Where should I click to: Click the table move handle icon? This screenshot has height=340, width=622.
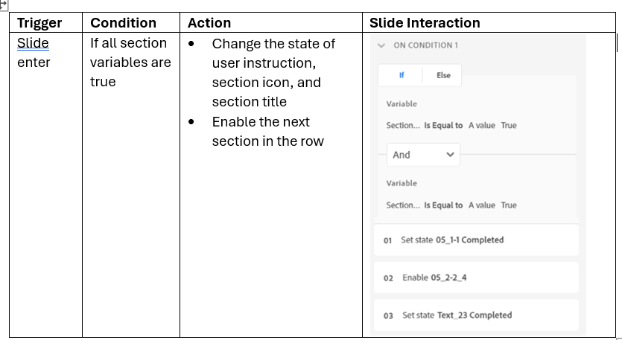click(3, 4)
